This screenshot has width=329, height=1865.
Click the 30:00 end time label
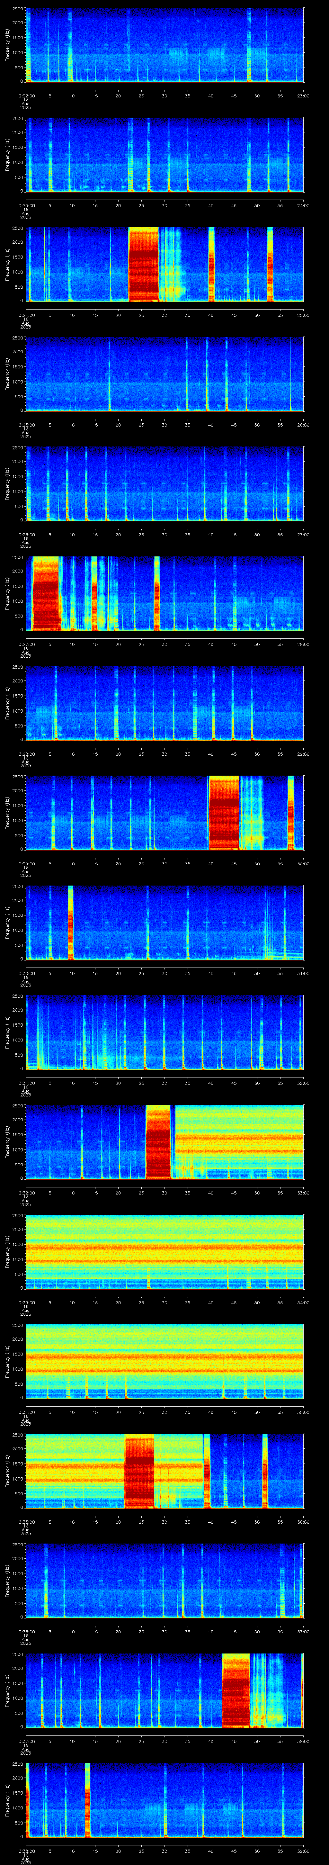(x=304, y=863)
